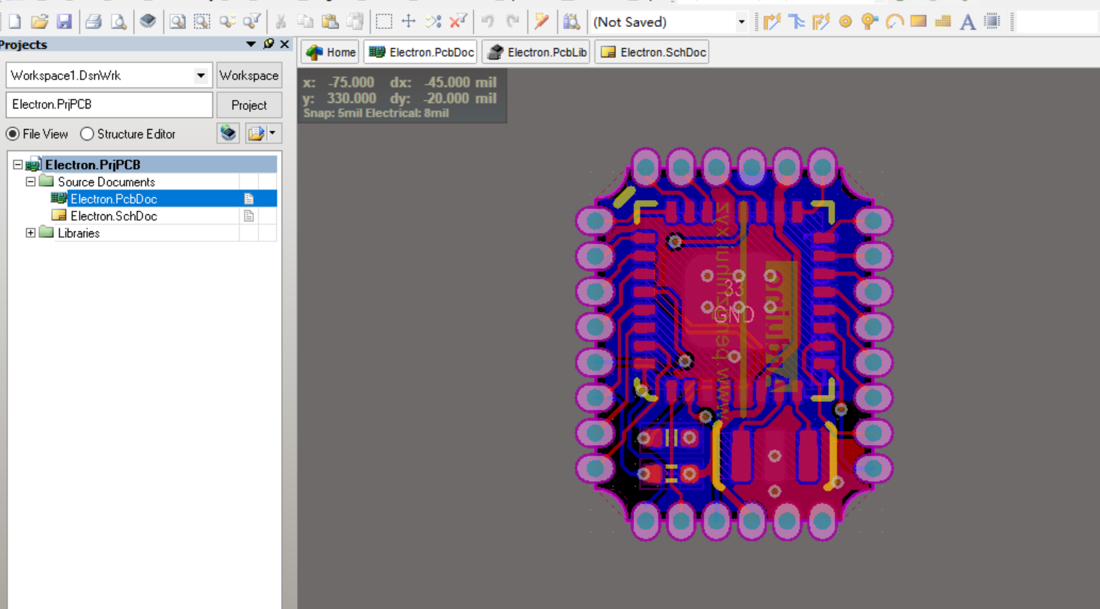Click the Project button
Screen dimensions: 1100x609
tap(249, 105)
